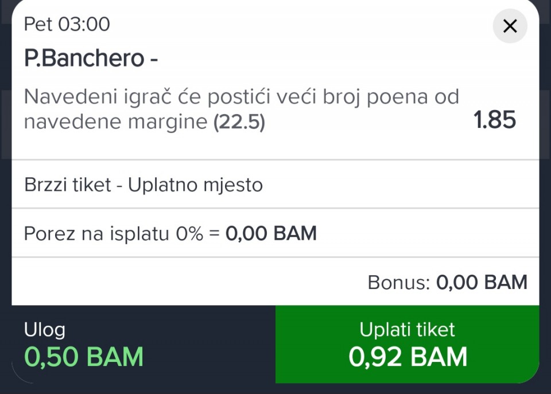Tap the Pet 03:00 match time
551x394 pixels.
click(67, 24)
